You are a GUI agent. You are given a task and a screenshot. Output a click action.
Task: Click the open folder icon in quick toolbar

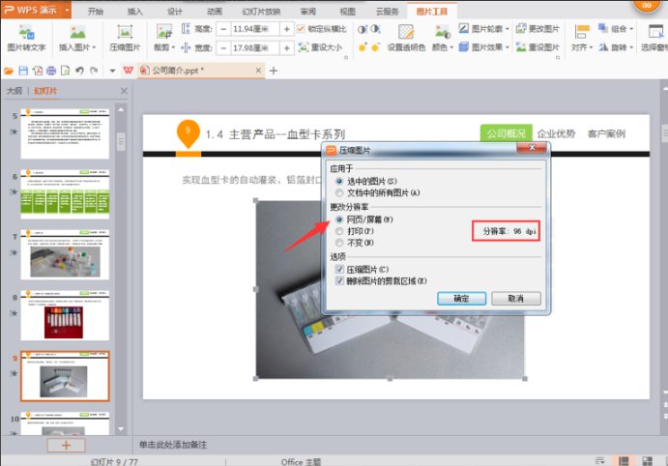coord(9,71)
